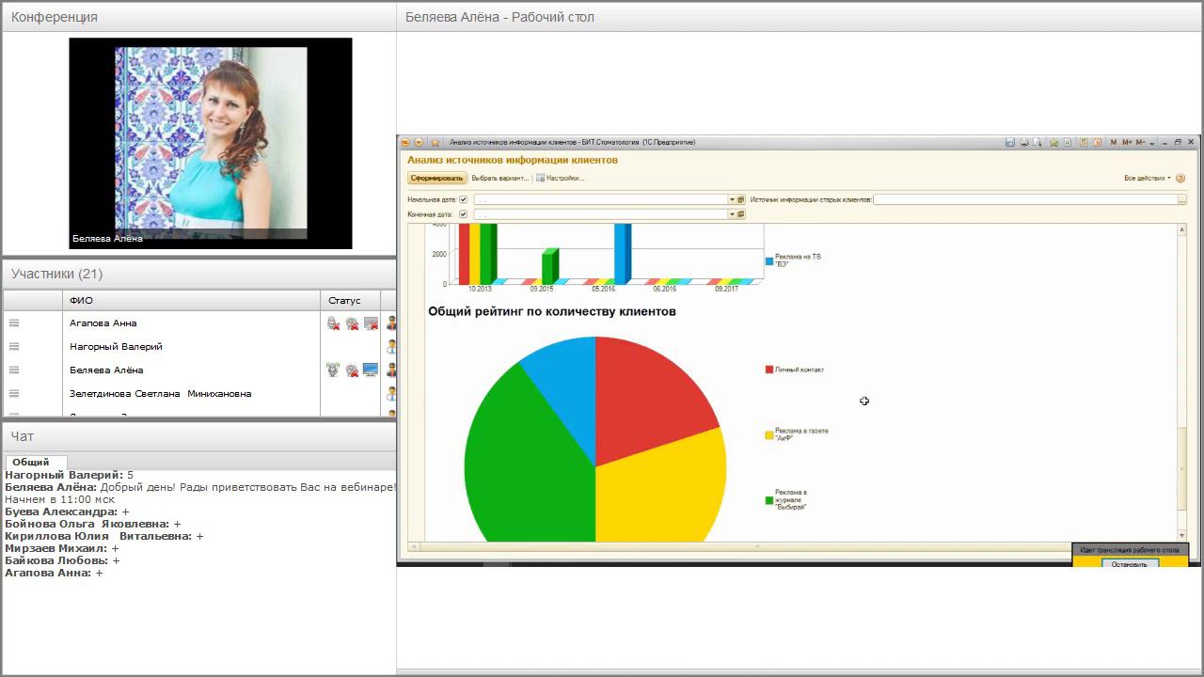Open the Конечная дата calendar picker icon

coord(741,214)
